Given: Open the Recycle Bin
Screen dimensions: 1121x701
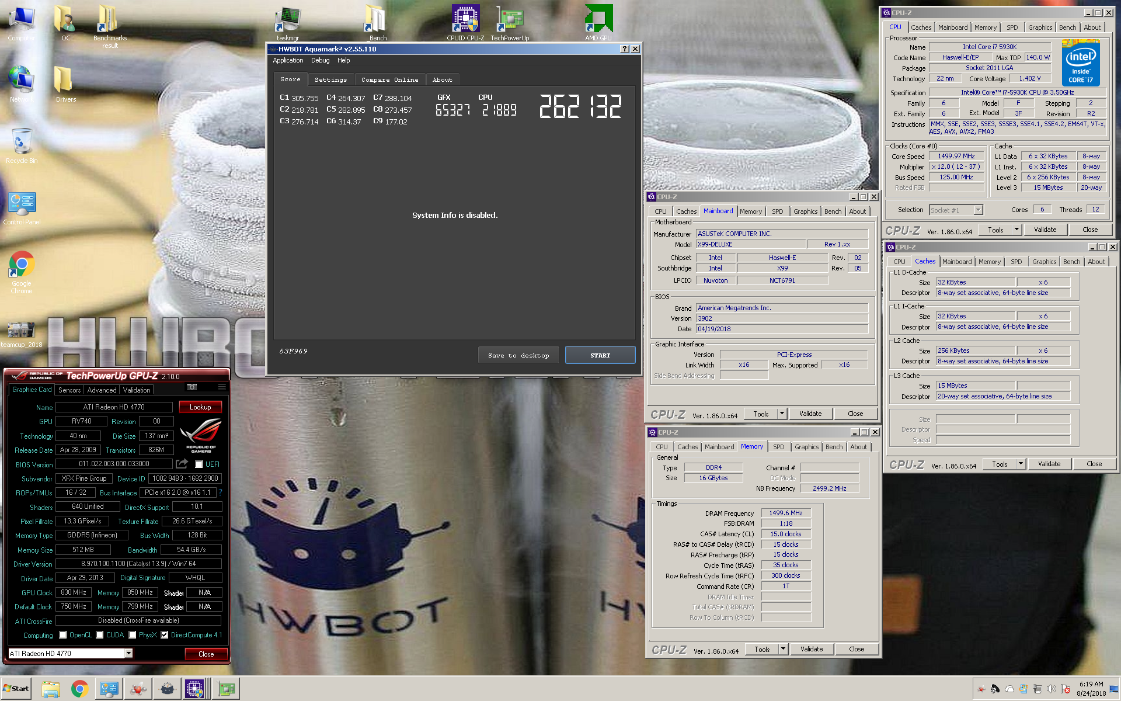Looking at the screenshot, I should pos(22,145).
